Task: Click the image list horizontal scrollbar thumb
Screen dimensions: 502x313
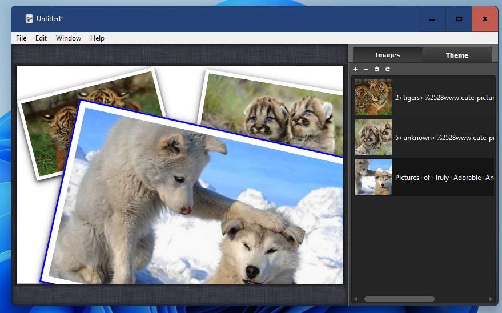Action: pyautogui.click(x=399, y=299)
